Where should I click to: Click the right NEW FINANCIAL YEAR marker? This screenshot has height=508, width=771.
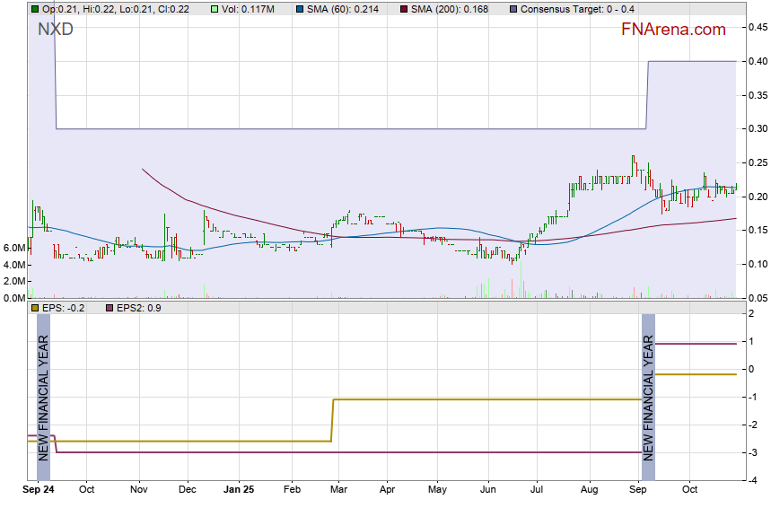pos(648,397)
